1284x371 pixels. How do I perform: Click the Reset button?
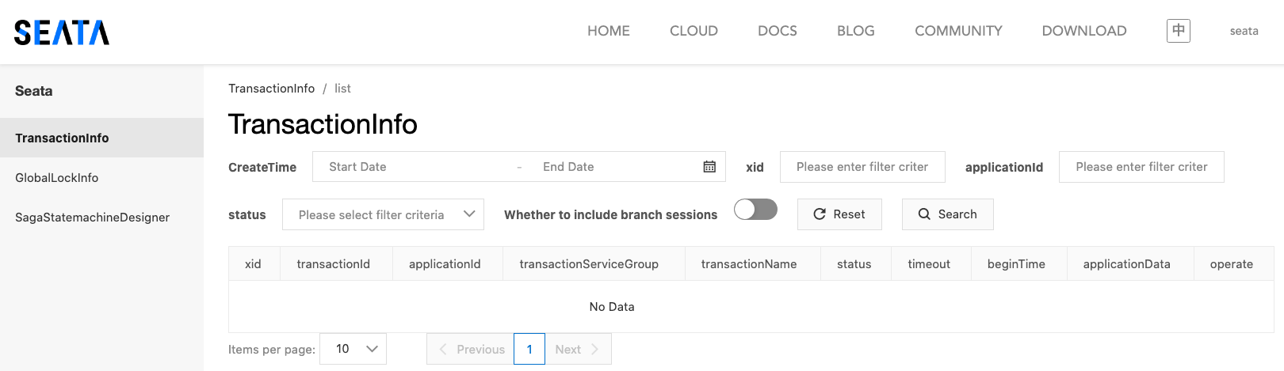click(839, 214)
